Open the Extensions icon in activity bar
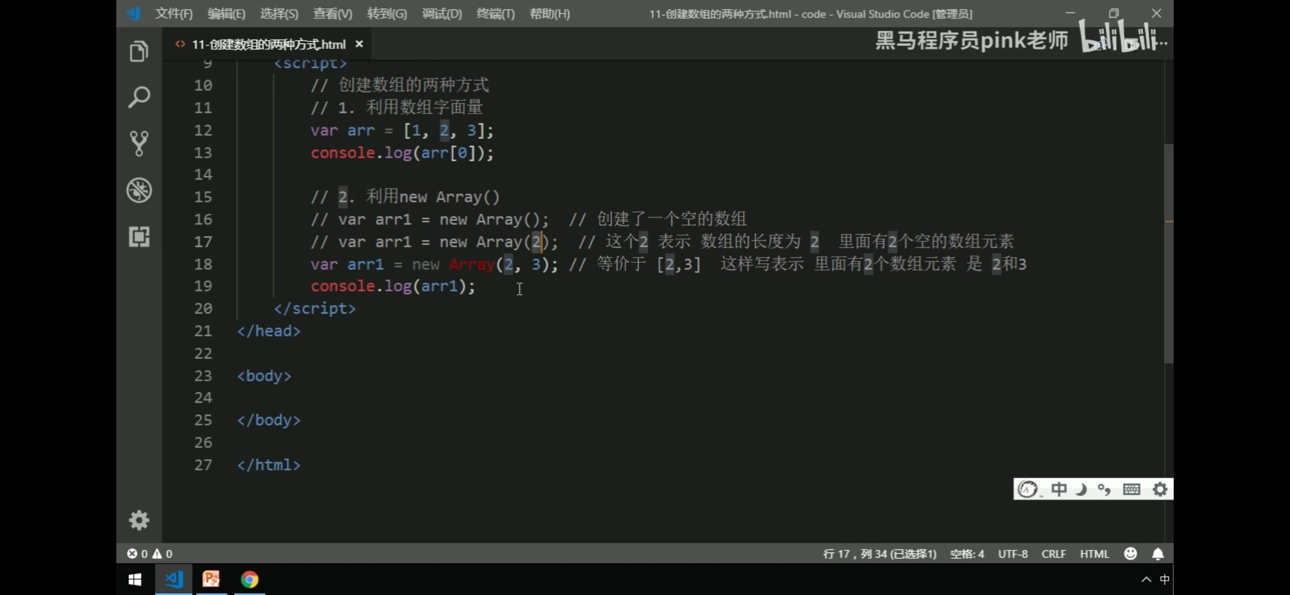 coord(139,236)
